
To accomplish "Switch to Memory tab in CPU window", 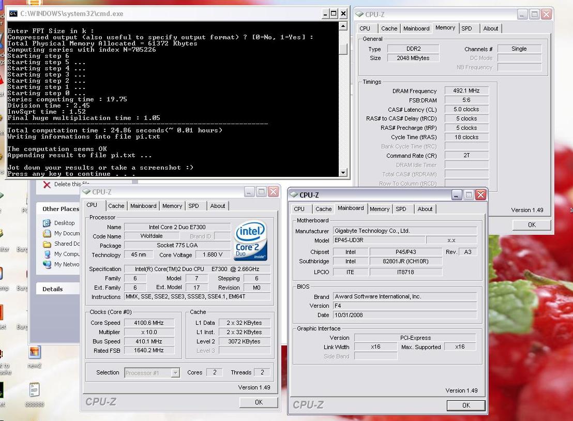I will [172, 206].
